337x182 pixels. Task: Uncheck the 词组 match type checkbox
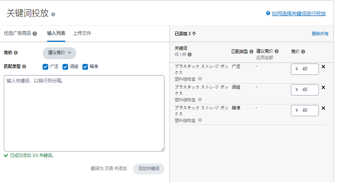[65, 67]
